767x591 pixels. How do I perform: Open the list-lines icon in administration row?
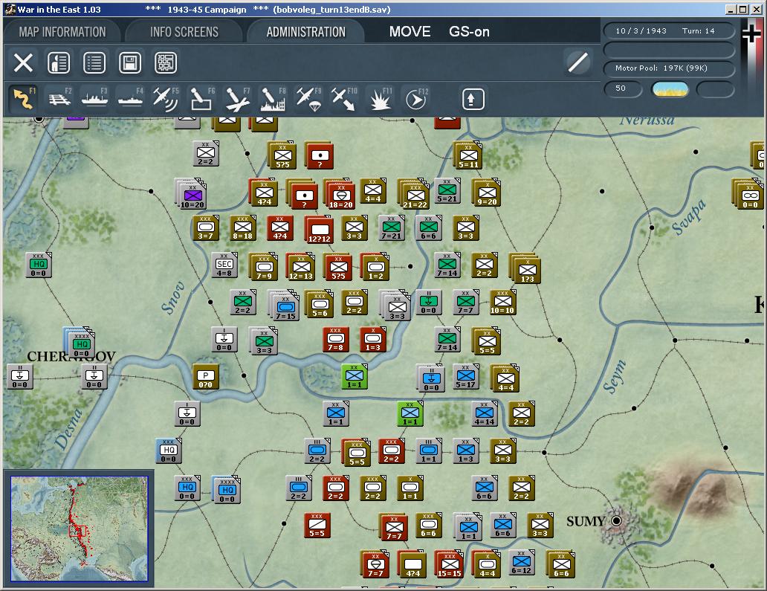click(94, 62)
